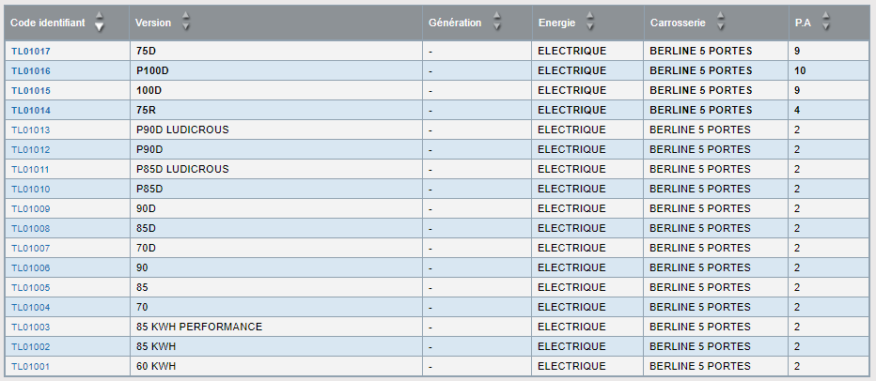This screenshot has width=876, height=381.
Task: Click Energie column sort arrows
Action: pyautogui.click(x=590, y=22)
